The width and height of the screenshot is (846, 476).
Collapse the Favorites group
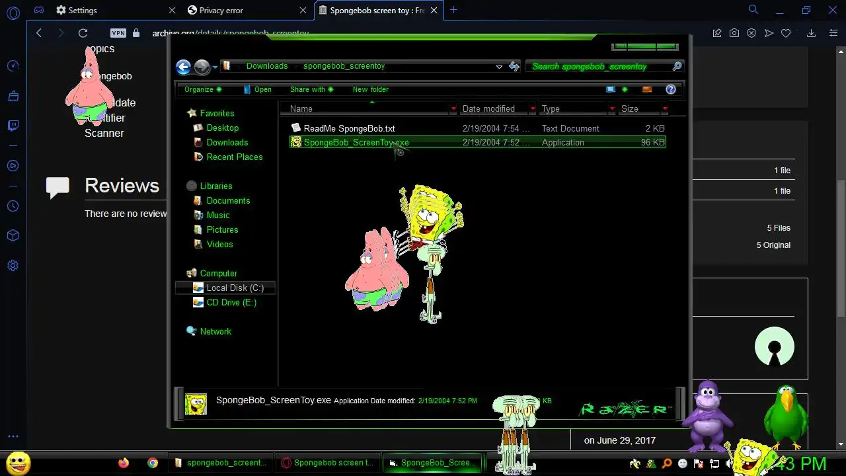pos(217,113)
